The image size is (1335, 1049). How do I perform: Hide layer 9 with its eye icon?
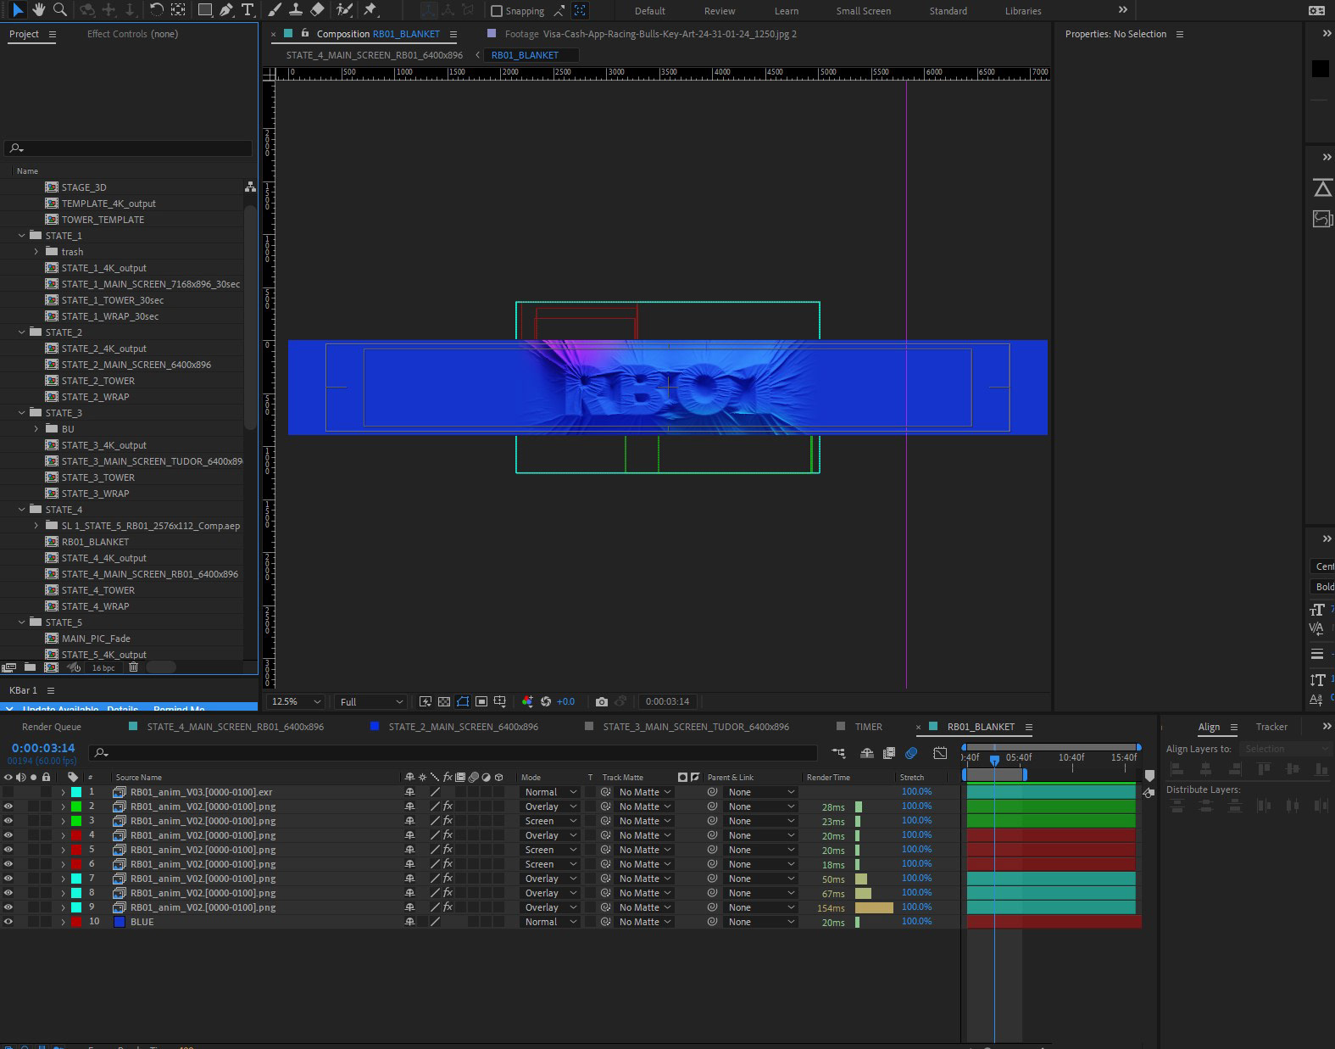click(x=8, y=907)
